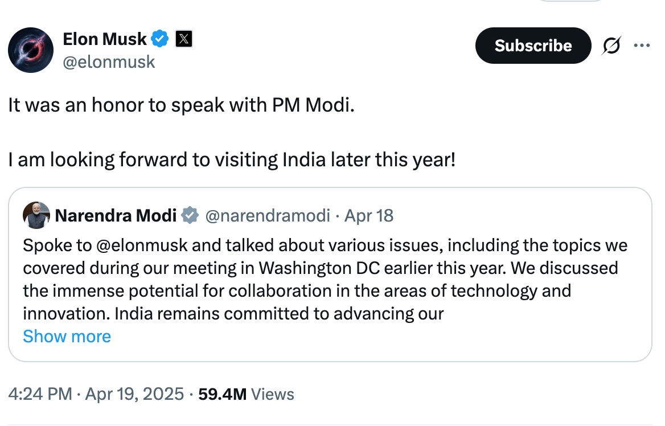Open the Grok icon beside the Subscribe button
665x426 pixels.
(x=611, y=46)
